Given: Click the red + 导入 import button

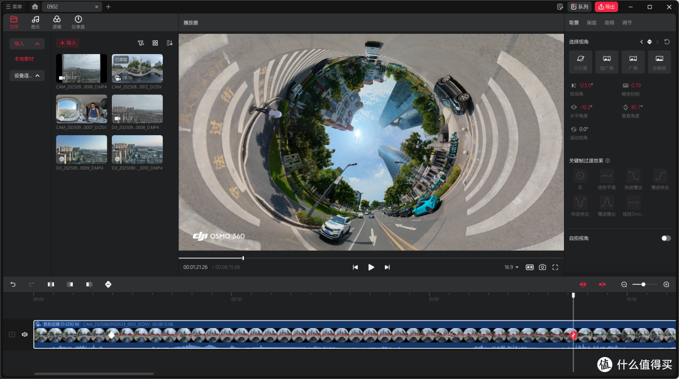Looking at the screenshot, I should click(x=68, y=43).
